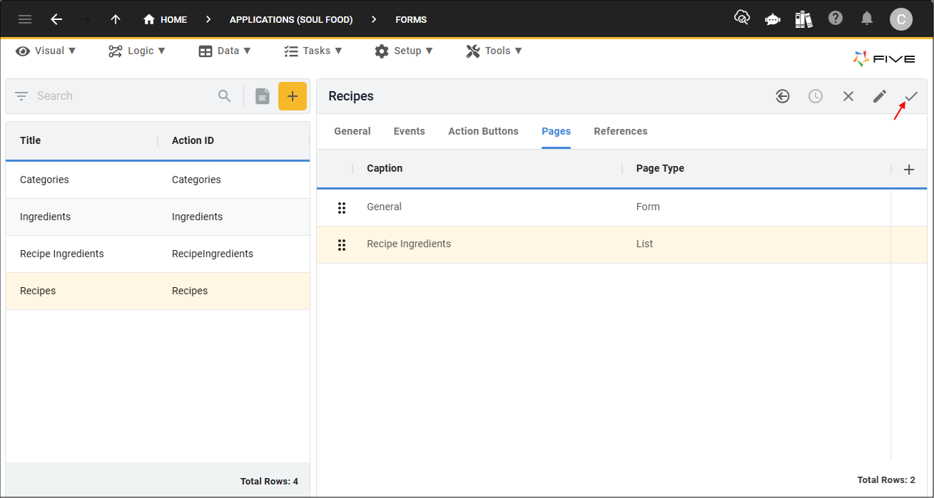Click the Five logo
Image resolution: width=934 pixels, height=498 pixels.
coord(884,59)
